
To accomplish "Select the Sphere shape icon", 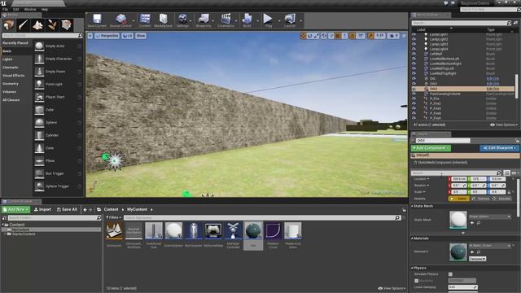I will tap(39, 123).
